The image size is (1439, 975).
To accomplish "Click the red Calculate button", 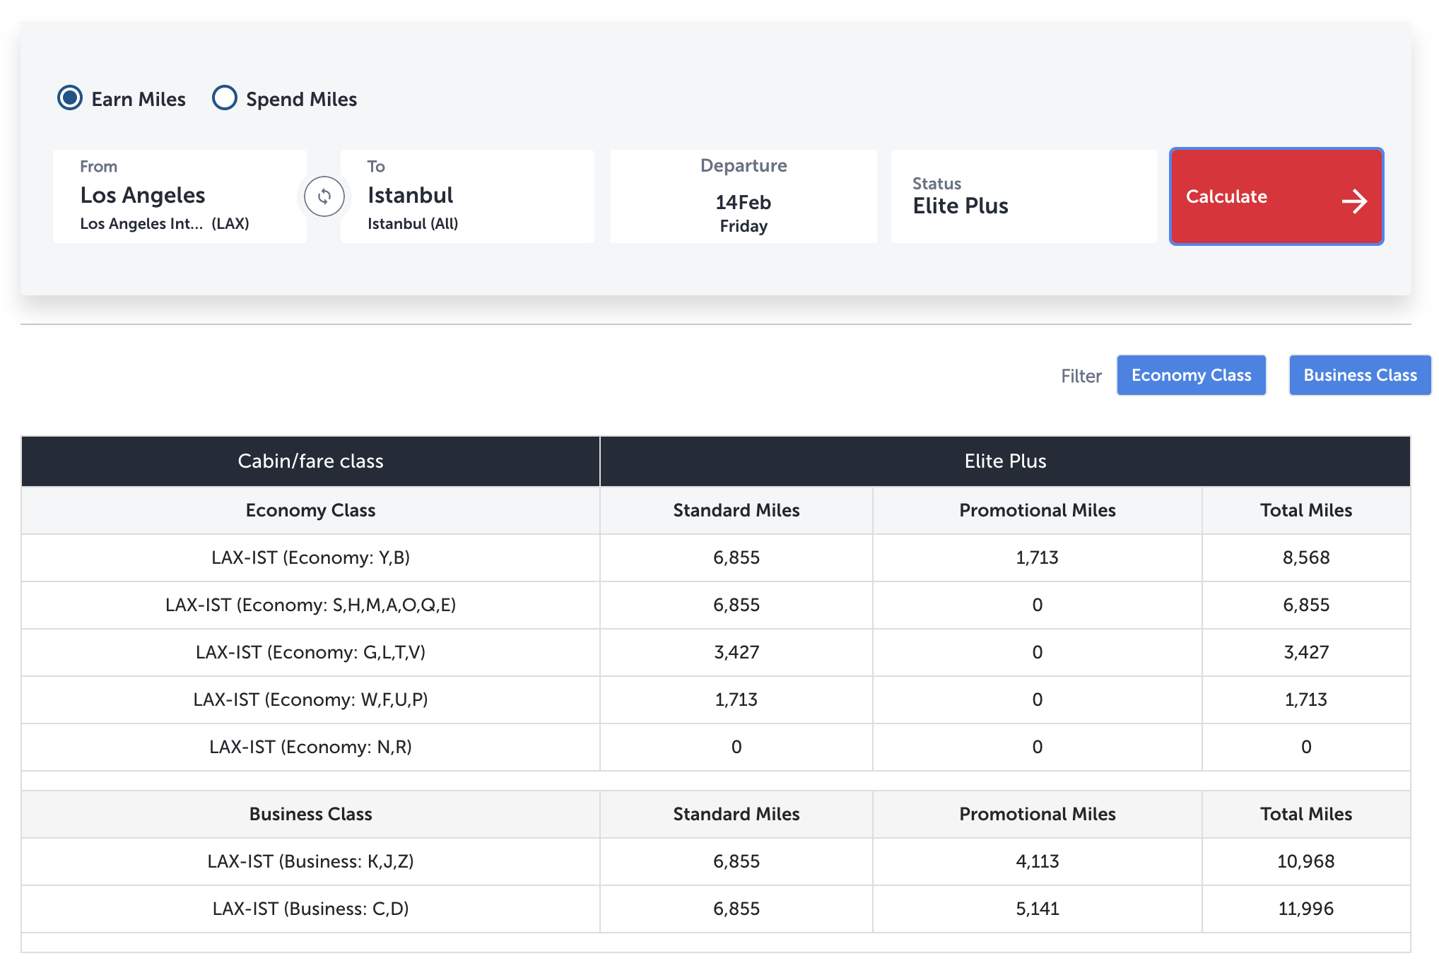I will point(1276,196).
